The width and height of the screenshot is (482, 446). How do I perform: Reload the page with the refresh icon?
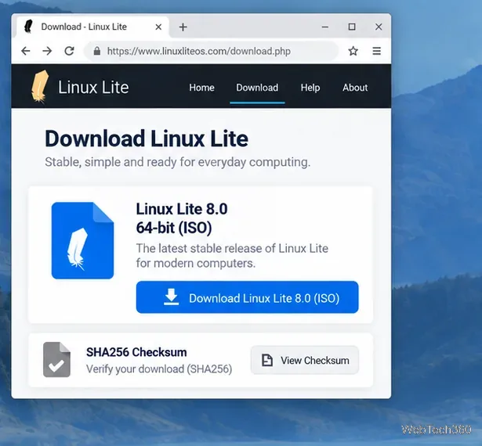click(69, 51)
